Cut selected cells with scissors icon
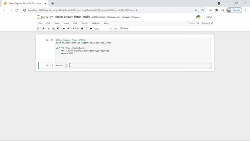 pyautogui.click(x=49, y=29)
